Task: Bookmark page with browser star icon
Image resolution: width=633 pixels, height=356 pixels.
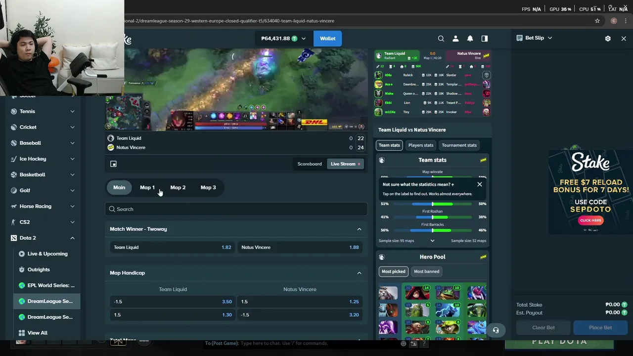Action: point(597,21)
